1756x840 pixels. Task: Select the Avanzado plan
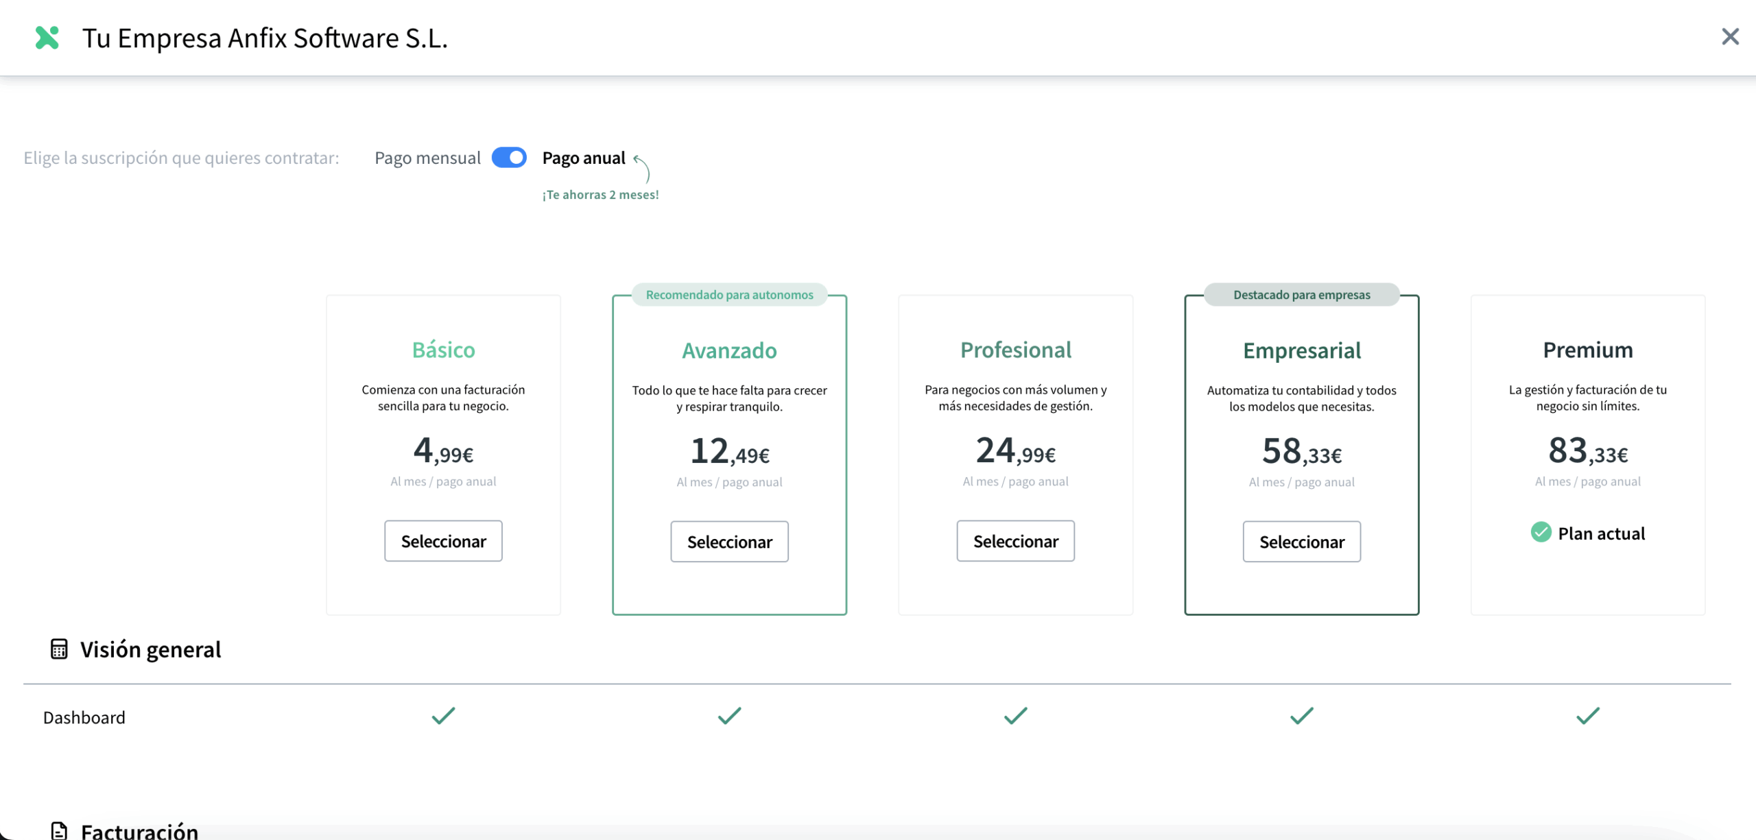729,542
